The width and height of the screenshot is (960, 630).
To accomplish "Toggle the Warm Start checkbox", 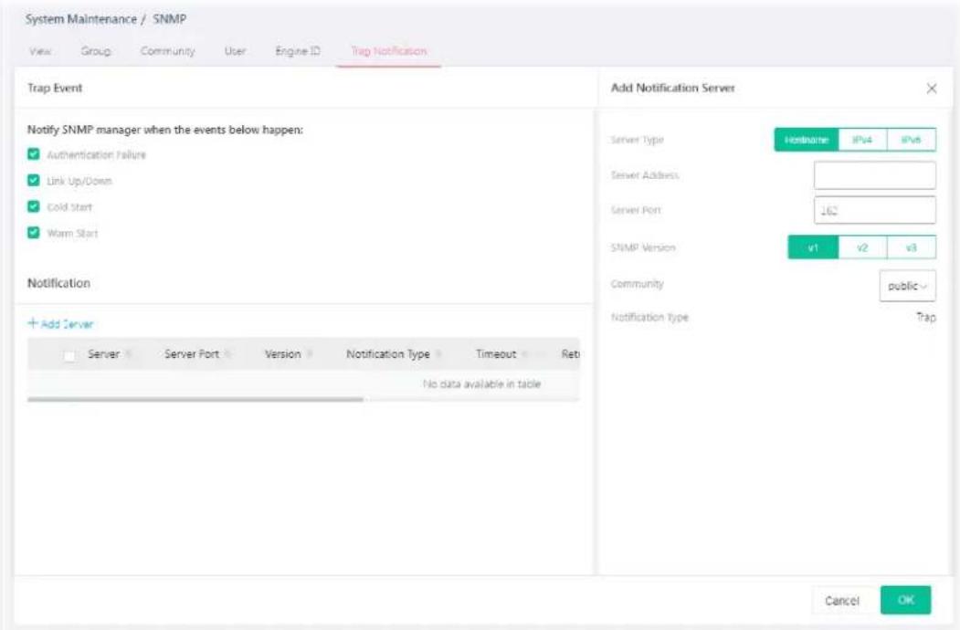I will click(34, 233).
